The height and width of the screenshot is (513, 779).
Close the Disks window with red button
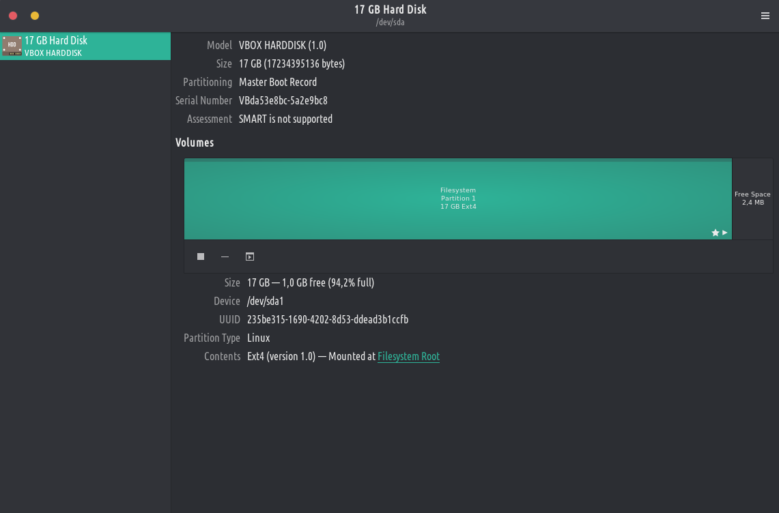point(13,16)
